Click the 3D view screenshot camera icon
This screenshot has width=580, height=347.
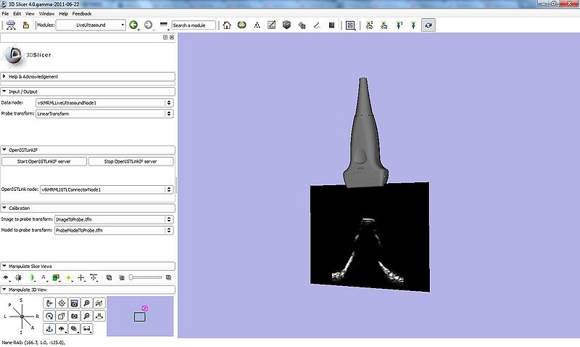73,316
